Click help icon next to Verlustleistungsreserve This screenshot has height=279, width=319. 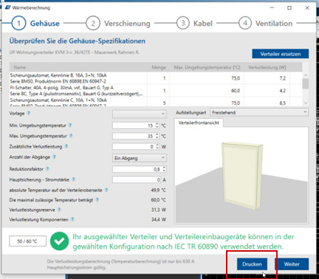click(59, 210)
